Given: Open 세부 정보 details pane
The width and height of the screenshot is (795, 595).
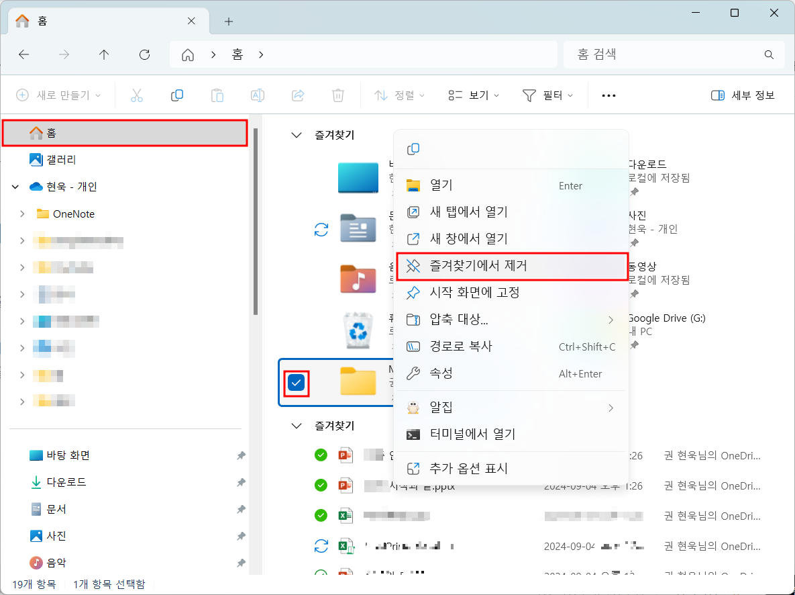Looking at the screenshot, I should (x=743, y=95).
